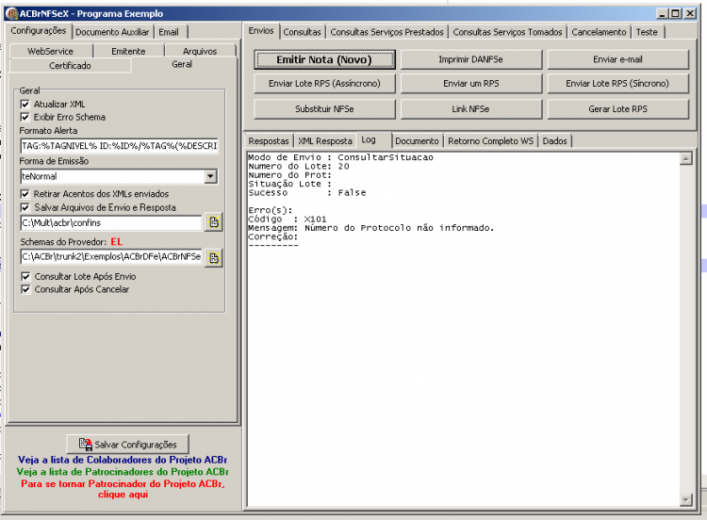Click log scrollbar down arrow
The image size is (707, 520).
(686, 499)
